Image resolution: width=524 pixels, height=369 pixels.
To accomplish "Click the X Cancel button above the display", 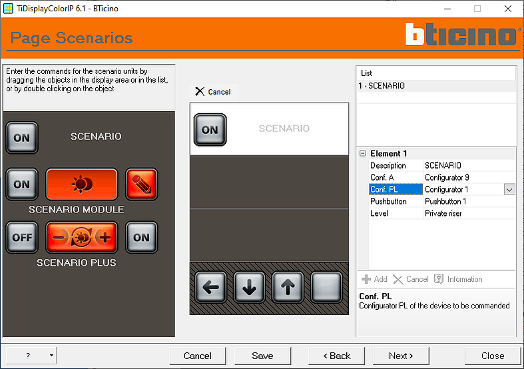I will pos(213,91).
